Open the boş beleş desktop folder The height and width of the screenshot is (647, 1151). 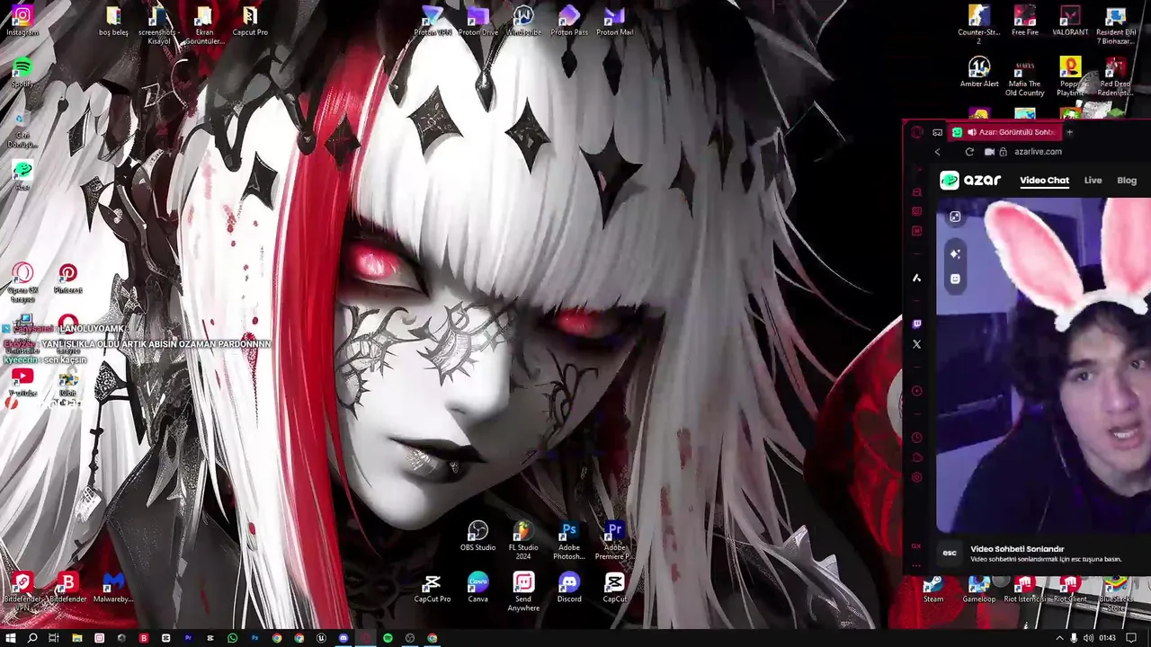click(x=113, y=21)
